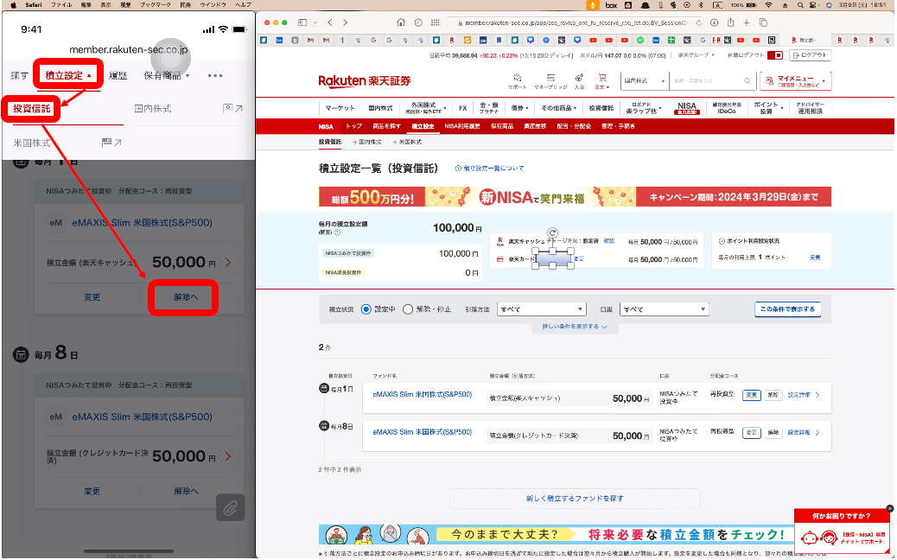Screen dimensions: 897x560
Task: Show the Safari sidebar
Action: [x=302, y=22]
